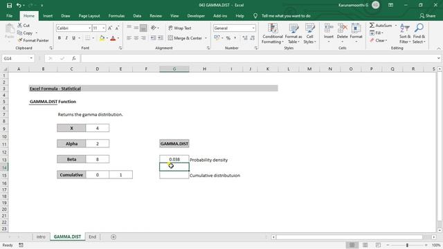Click the Increase Indent icon
This screenshot has height=249, width=443.
click(x=160, y=38)
